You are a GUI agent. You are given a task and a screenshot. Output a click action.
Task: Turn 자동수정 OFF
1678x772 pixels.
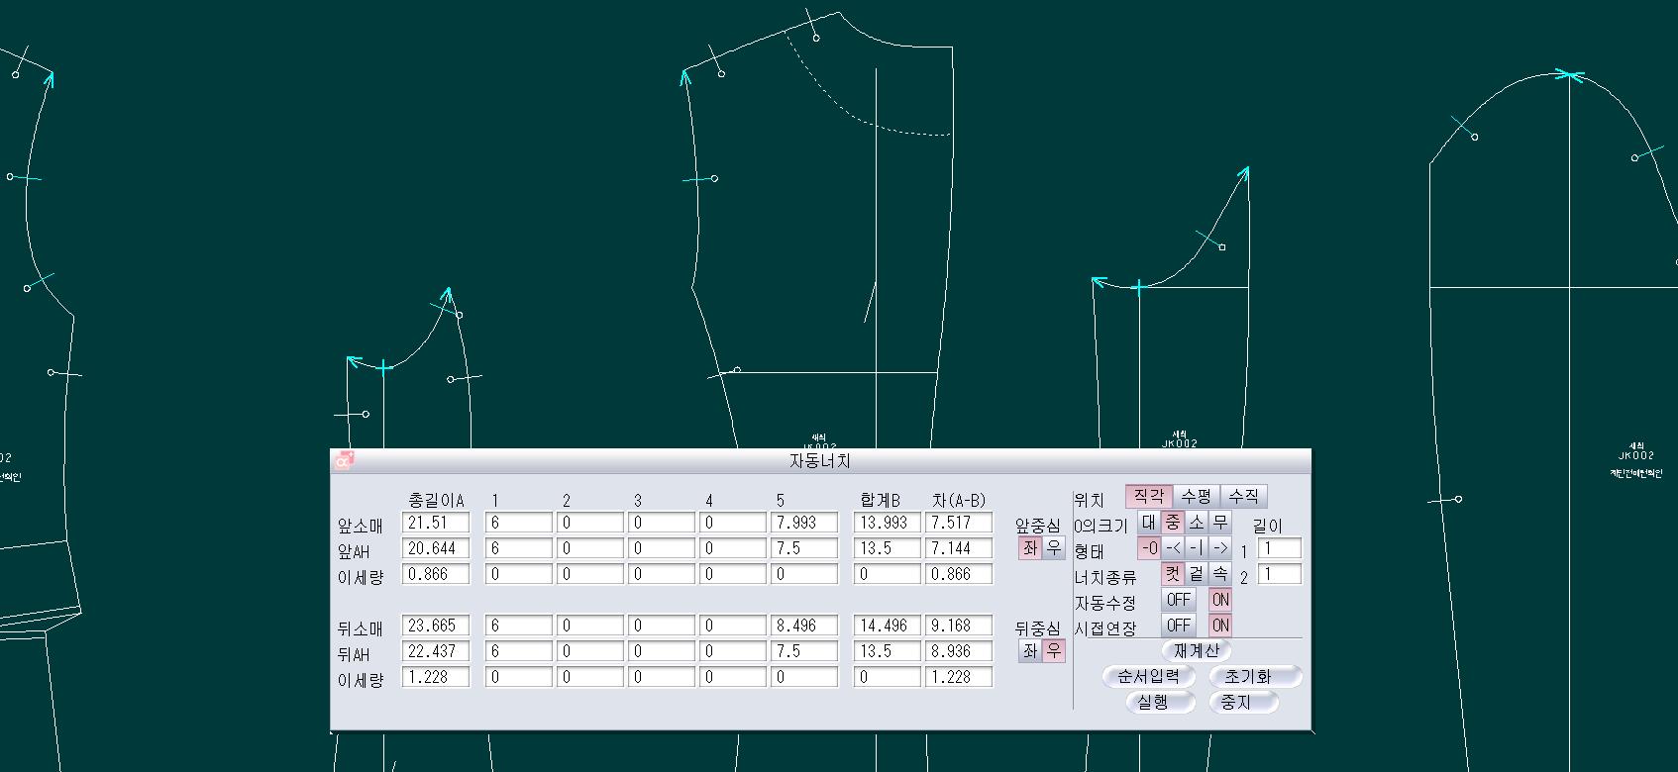pyautogui.click(x=1179, y=599)
